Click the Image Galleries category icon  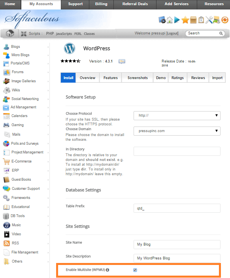pyautogui.click(x=6, y=81)
